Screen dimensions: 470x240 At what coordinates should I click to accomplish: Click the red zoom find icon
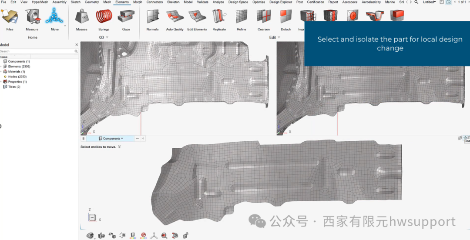[164, 236]
